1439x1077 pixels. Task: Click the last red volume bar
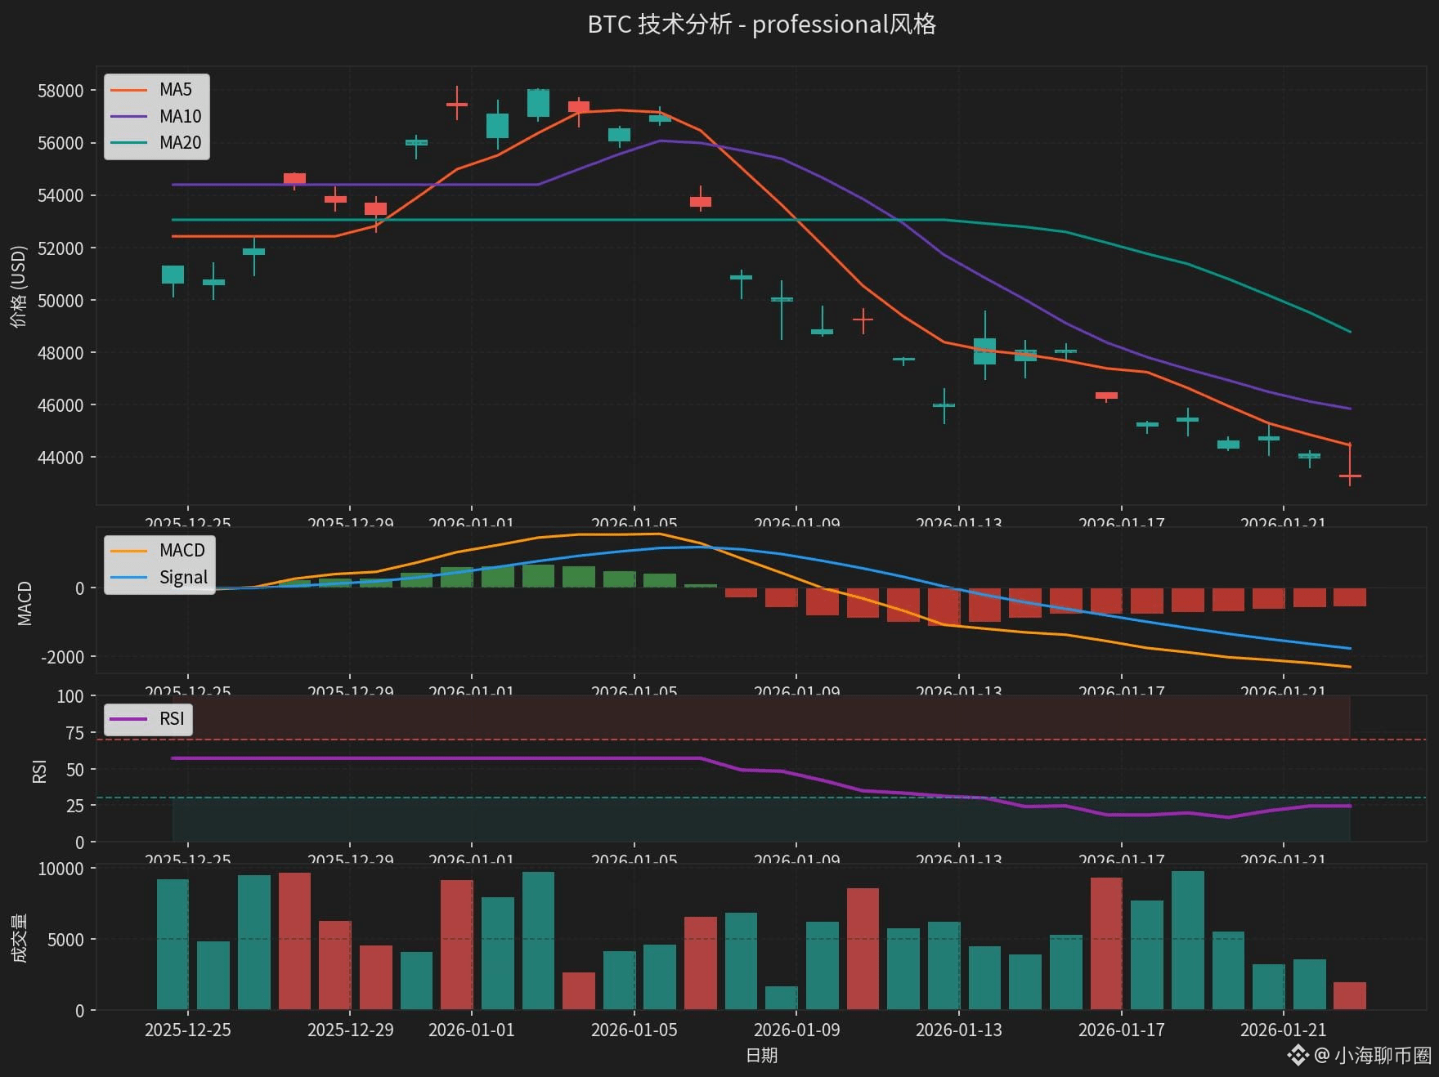pos(1350,996)
